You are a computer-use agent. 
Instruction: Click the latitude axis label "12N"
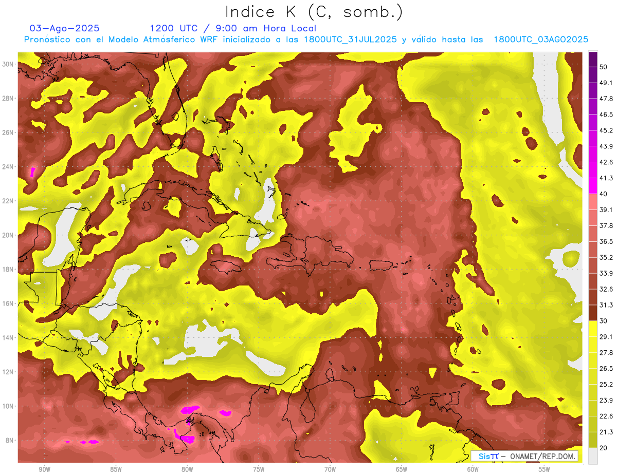click(x=8, y=372)
